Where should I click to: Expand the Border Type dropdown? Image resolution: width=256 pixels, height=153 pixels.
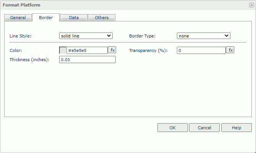click(204, 36)
